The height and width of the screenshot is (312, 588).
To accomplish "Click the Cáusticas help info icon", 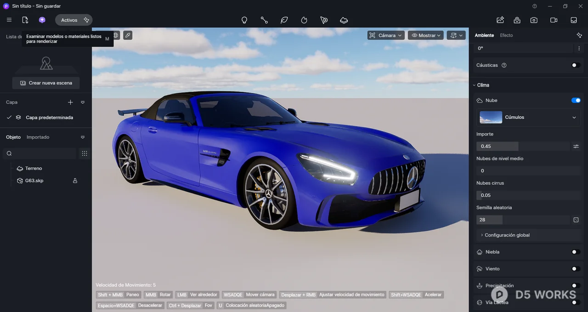I will tap(504, 65).
